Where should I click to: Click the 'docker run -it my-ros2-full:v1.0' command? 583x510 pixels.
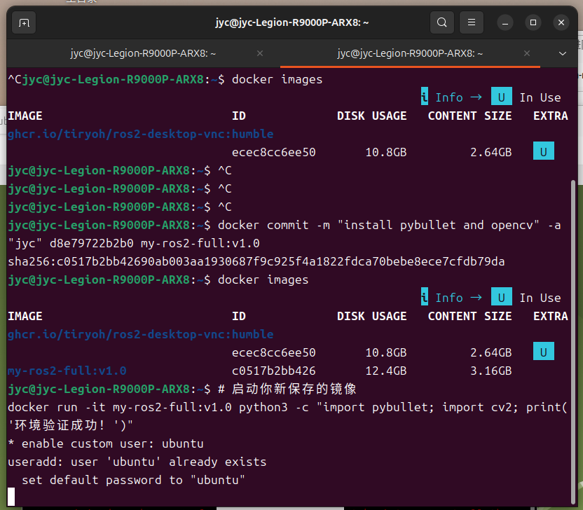tap(288, 416)
